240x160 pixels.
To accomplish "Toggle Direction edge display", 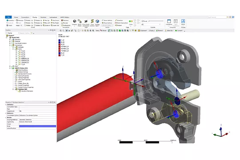I will click(x=119, y=20).
